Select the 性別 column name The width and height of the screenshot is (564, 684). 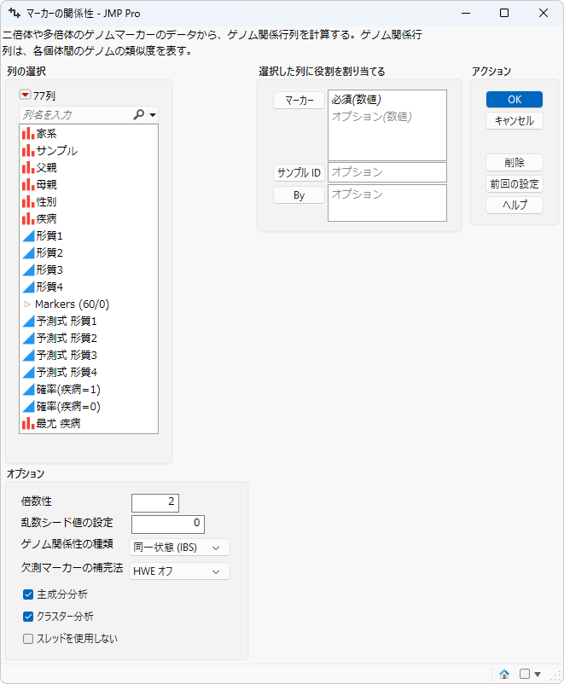pos(46,201)
